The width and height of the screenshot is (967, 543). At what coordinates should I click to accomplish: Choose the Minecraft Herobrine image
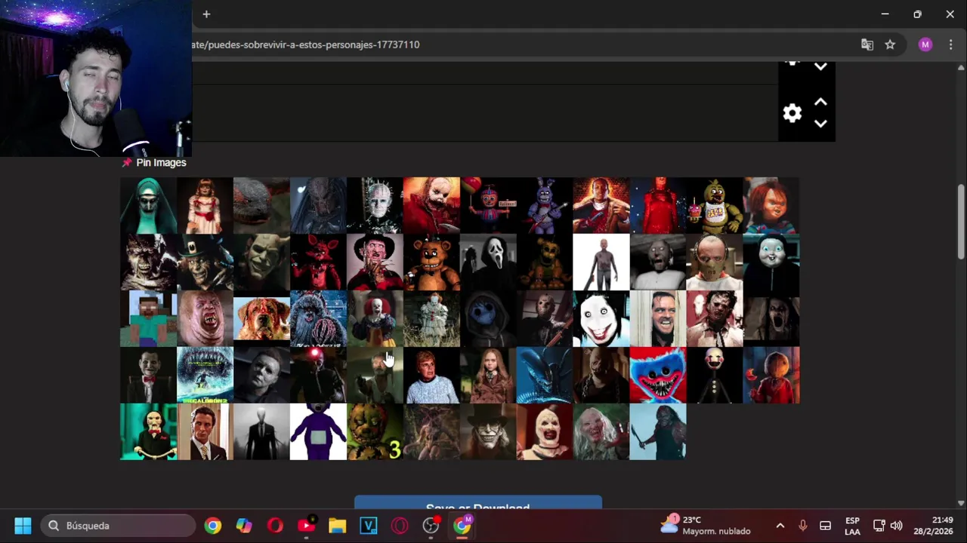point(148,318)
